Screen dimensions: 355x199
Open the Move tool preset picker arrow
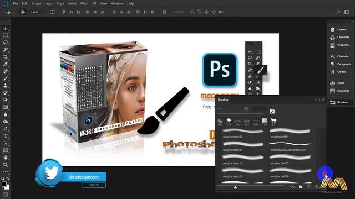pos(13,12)
